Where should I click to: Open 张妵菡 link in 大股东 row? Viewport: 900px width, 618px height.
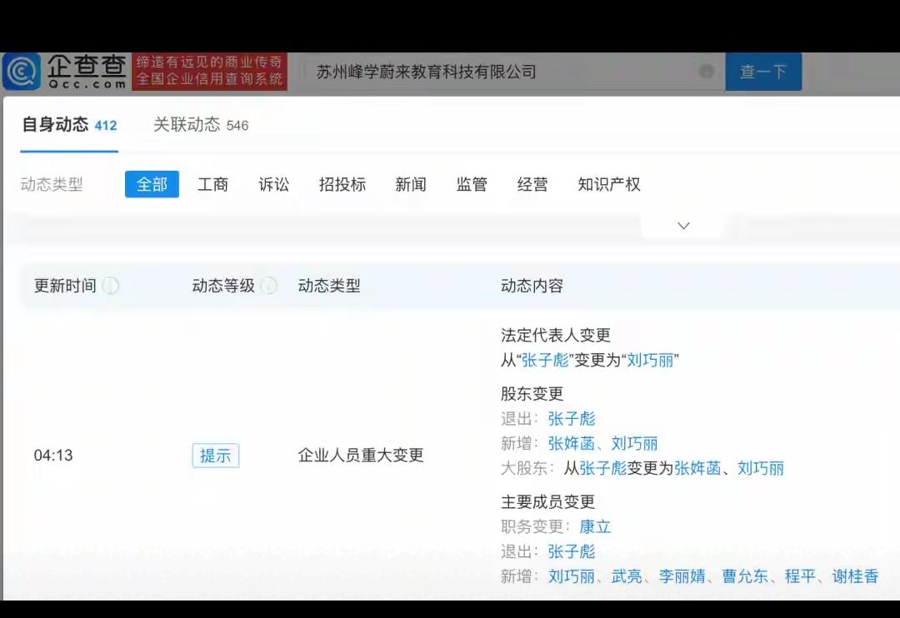697,467
